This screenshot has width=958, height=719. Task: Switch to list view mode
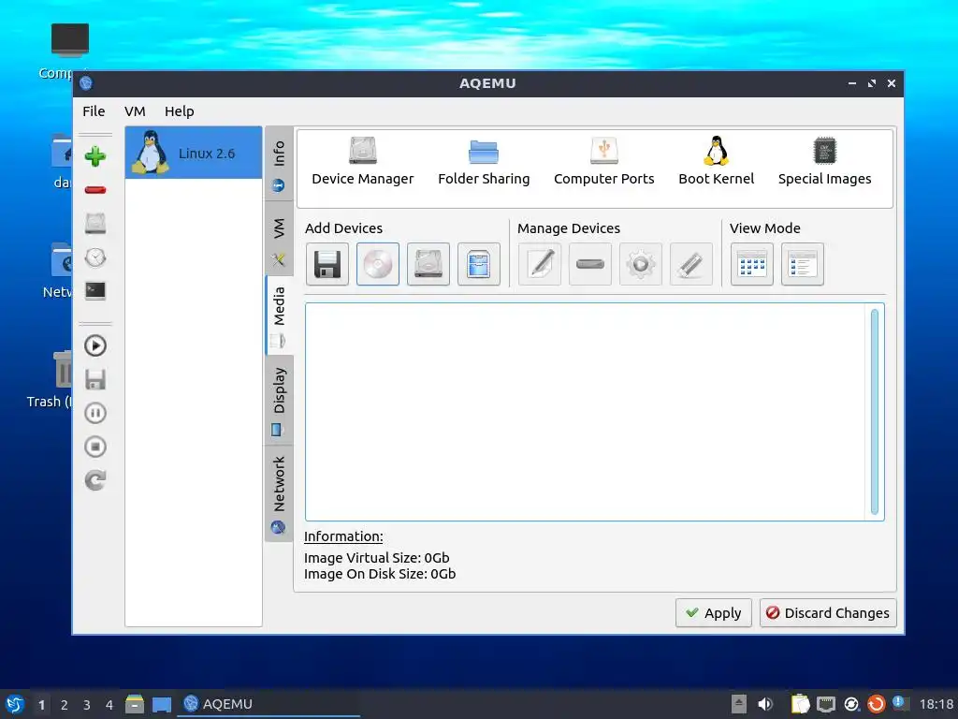[802, 264]
